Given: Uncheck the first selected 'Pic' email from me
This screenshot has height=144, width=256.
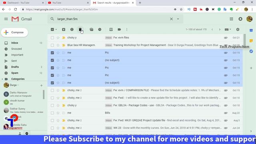Looking at the screenshot, I should click(52, 53).
